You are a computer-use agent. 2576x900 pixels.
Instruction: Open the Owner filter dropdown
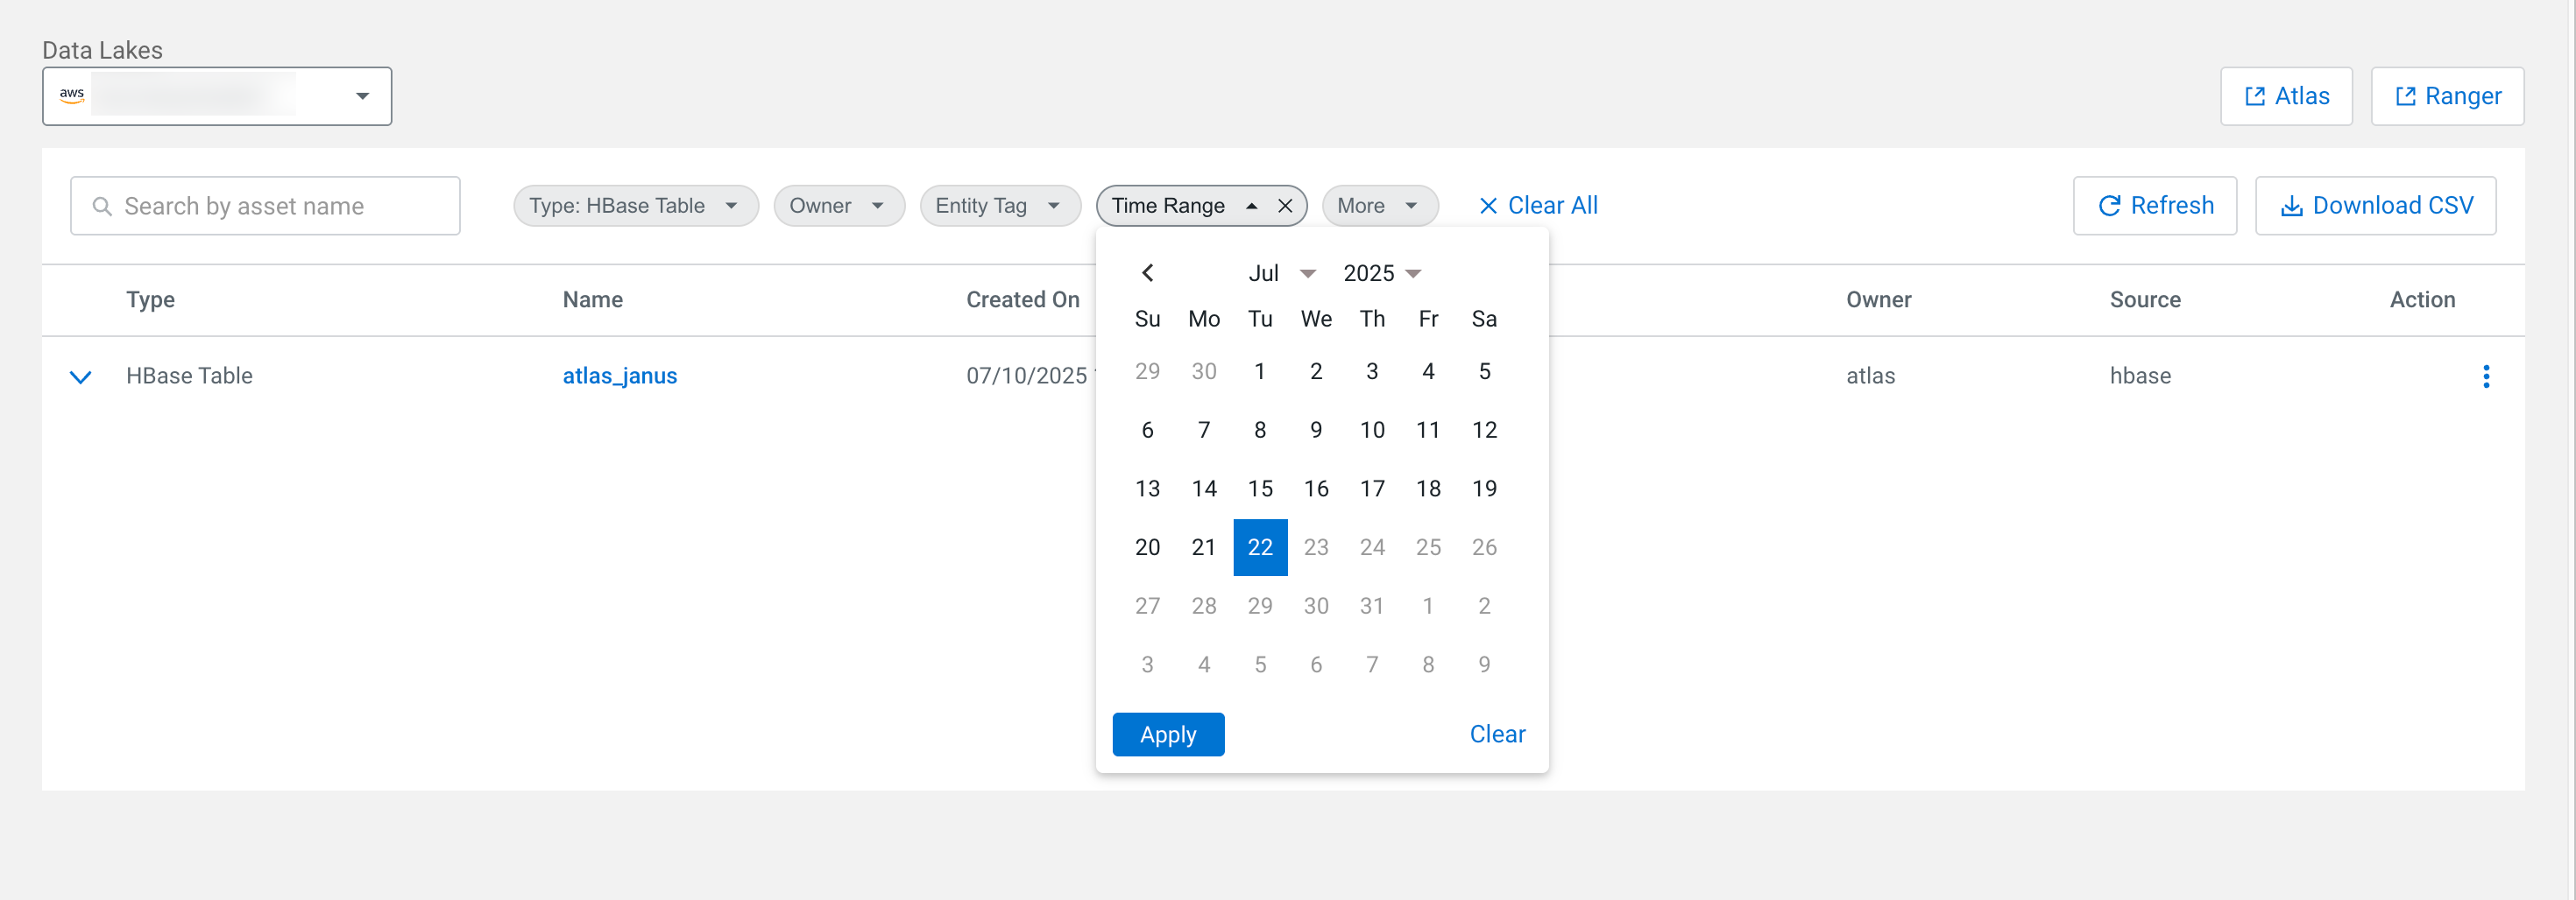point(838,206)
